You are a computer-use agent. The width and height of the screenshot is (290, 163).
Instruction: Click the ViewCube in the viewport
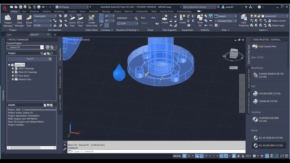tap(234, 53)
